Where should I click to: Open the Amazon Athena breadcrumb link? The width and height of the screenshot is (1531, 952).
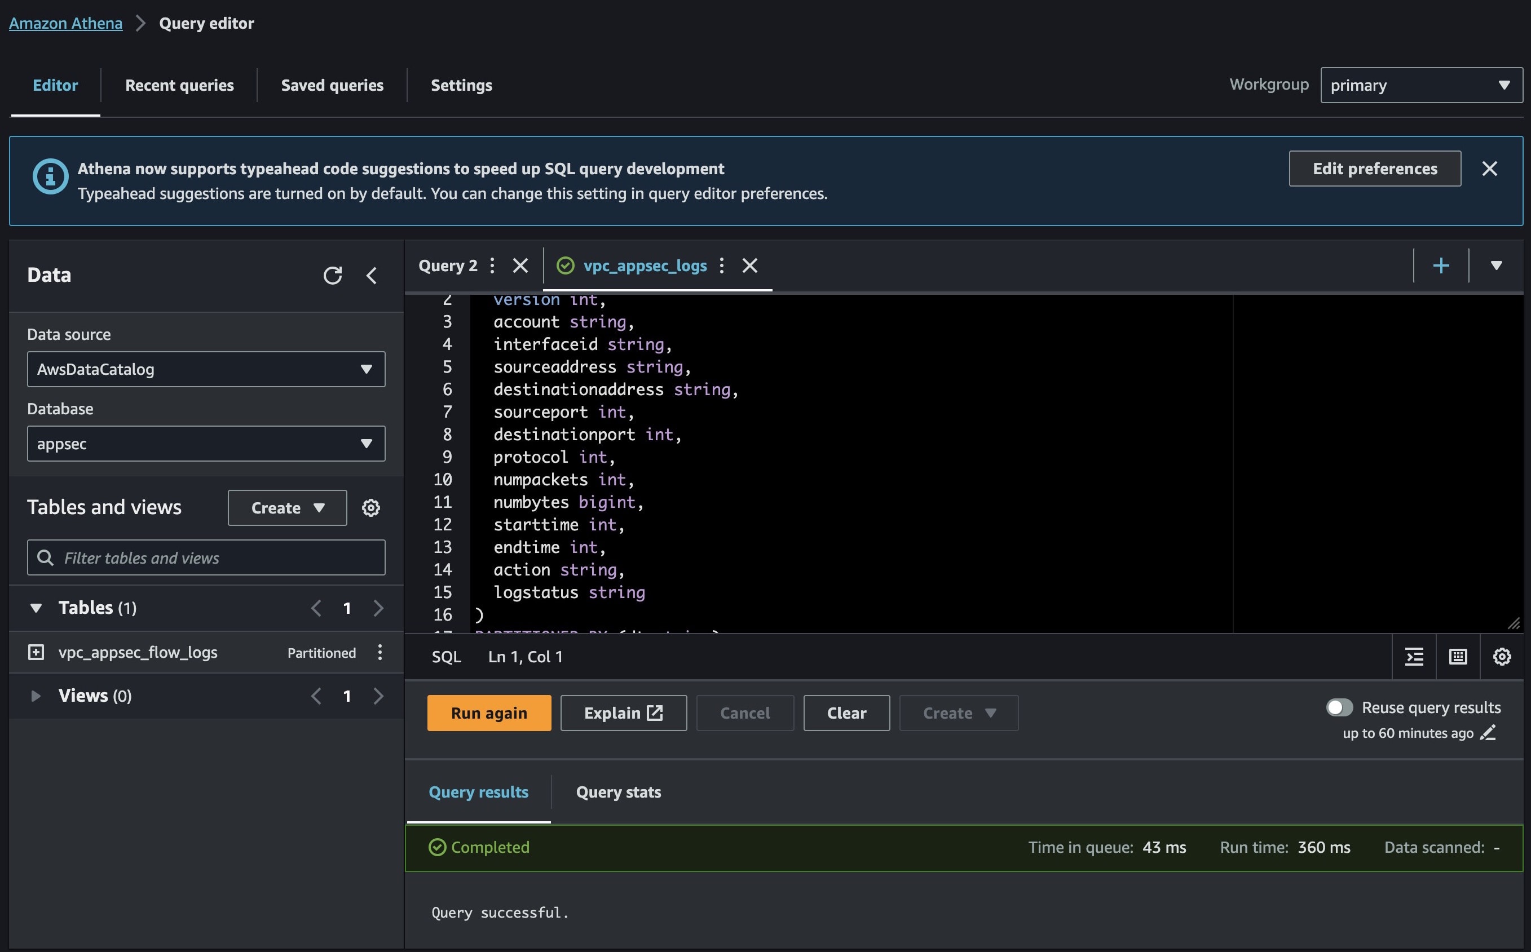pos(65,23)
